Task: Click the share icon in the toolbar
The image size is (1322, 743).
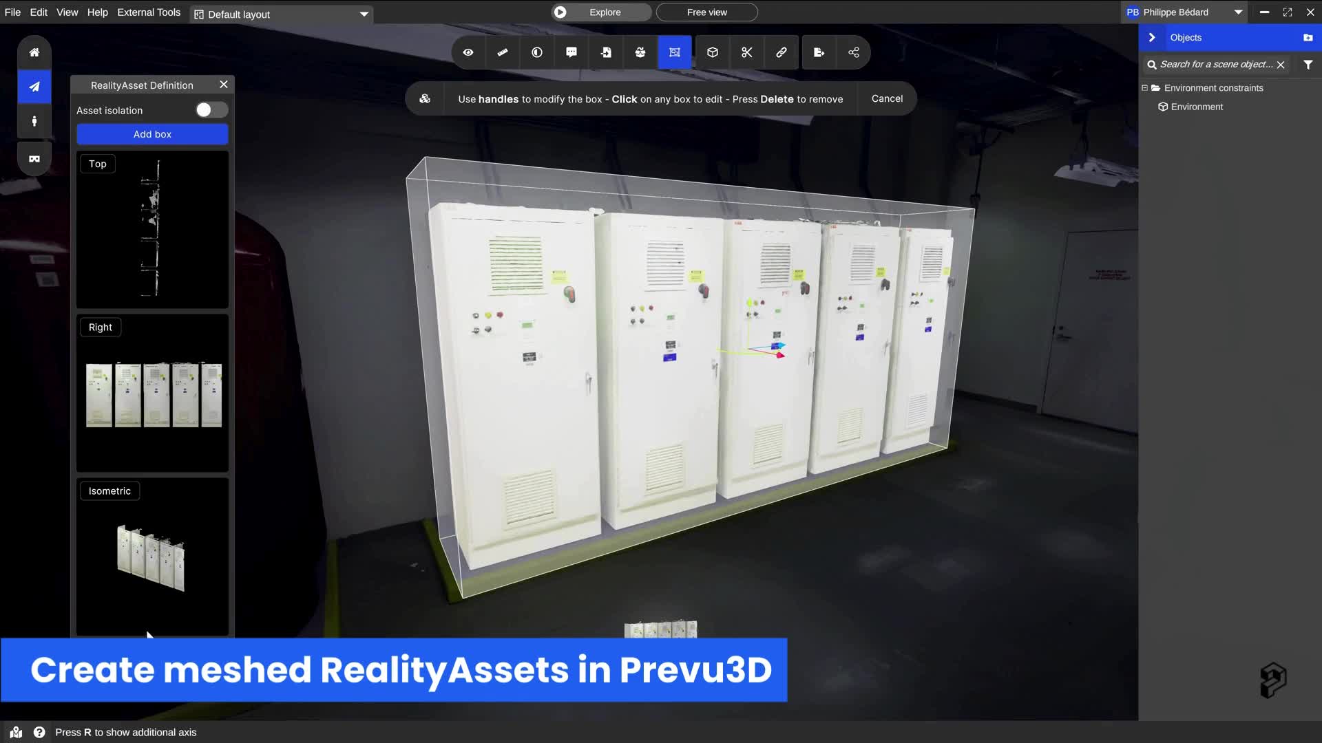Action: (x=853, y=52)
